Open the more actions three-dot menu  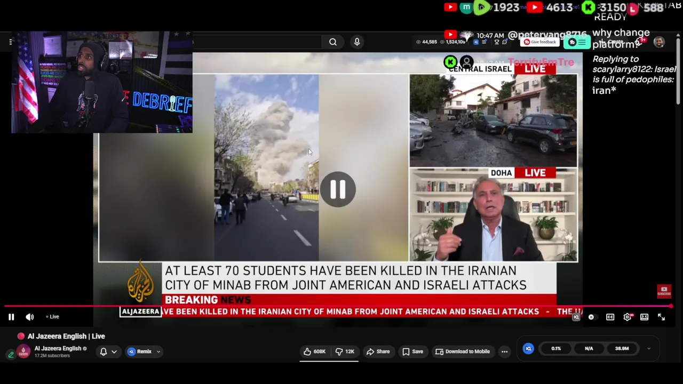coord(504,351)
